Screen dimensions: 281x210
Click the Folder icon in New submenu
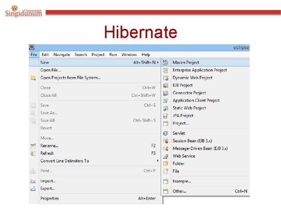(x=166, y=164)
